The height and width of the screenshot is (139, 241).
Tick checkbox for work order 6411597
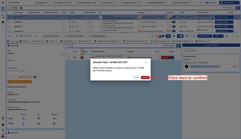(x=9, y=17)
